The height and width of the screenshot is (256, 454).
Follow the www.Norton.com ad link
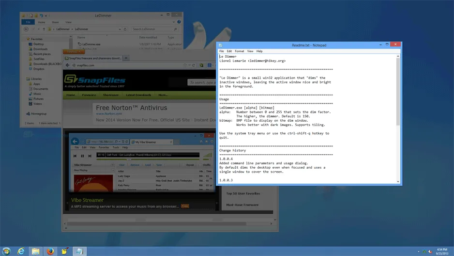pyautogui.click(x=109, y=113)
